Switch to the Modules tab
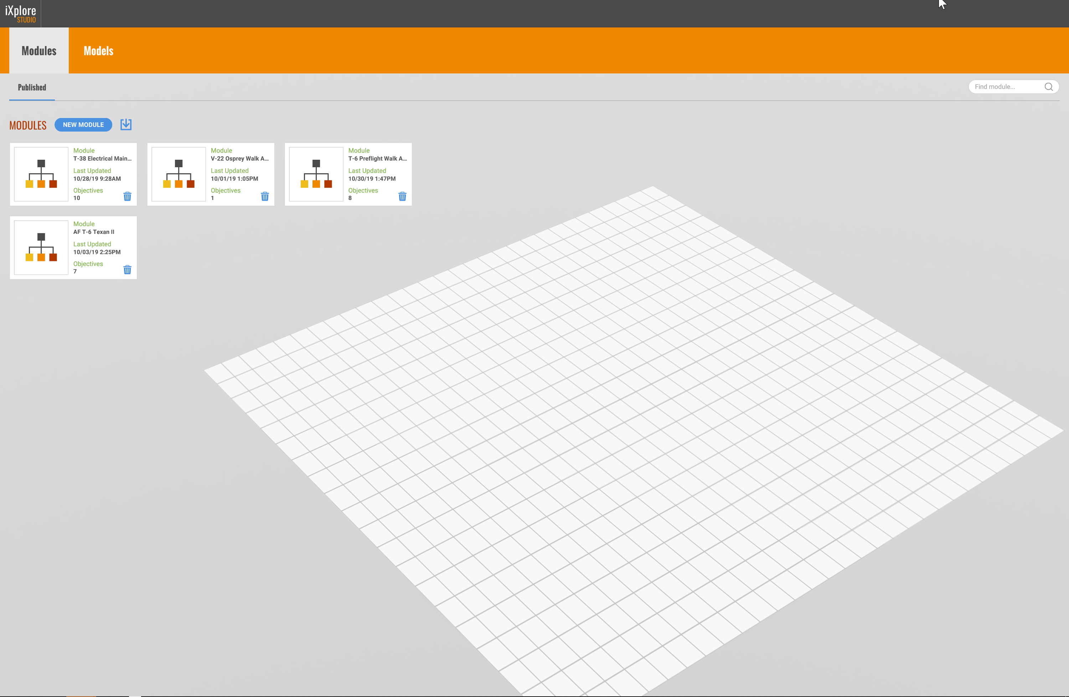 point(39,51)
